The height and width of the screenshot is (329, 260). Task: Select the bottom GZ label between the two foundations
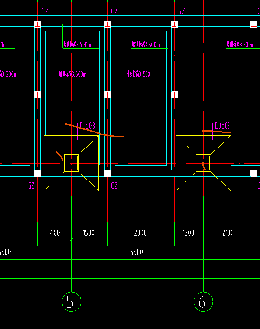tap(114, 186)
